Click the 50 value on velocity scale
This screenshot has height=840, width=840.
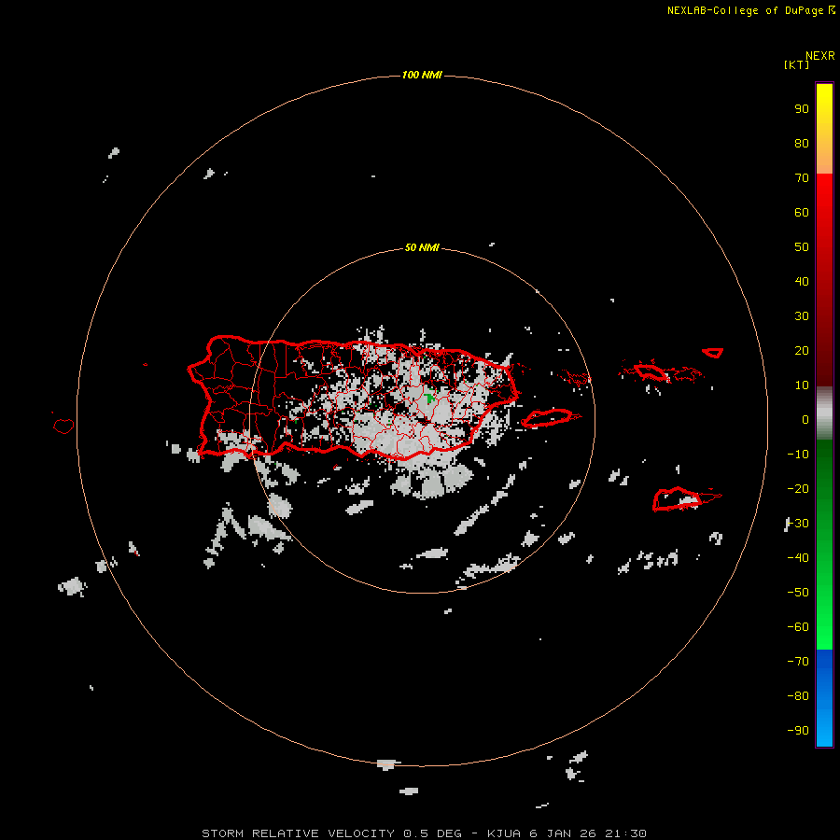point(802,247)
